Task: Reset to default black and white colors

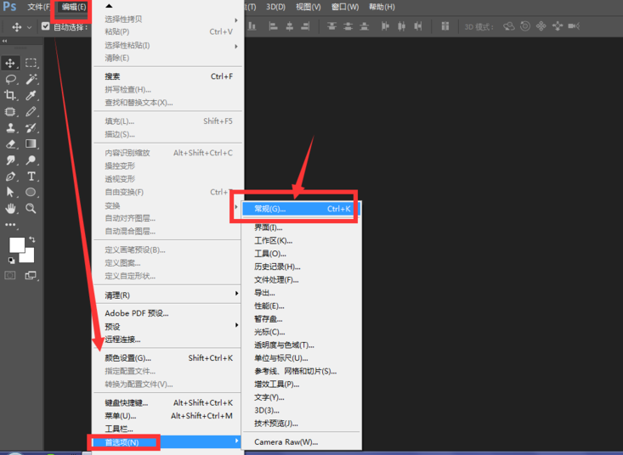Action: 12,261
